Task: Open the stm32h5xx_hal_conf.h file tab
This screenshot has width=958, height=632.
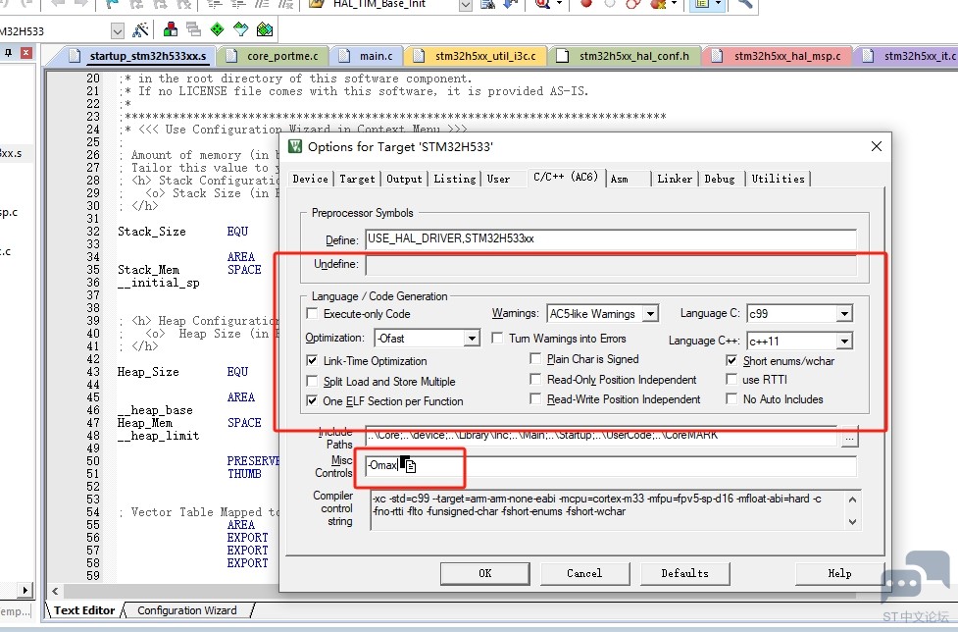Action: coord(627,56)
